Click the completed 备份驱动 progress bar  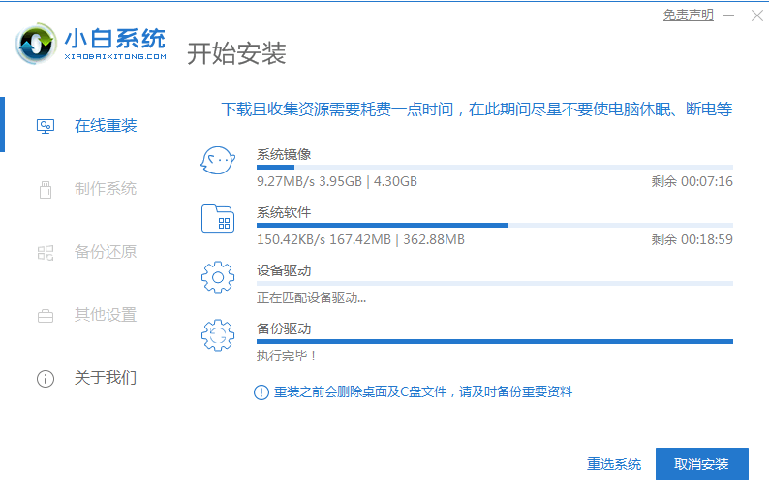point(494,341)
